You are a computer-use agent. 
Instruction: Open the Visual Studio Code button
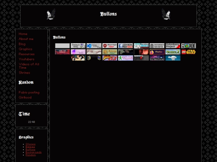94,46
